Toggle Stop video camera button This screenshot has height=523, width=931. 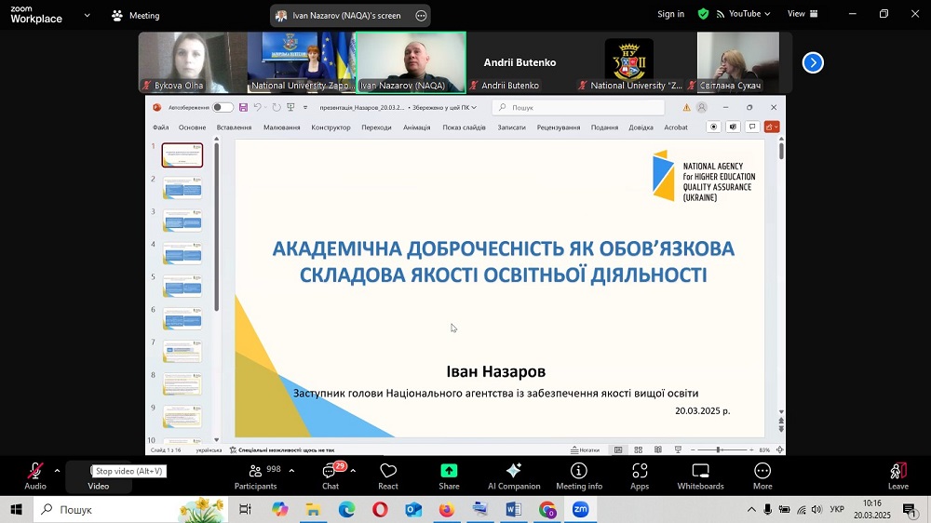pyautogui.click(x=98, y=475)
